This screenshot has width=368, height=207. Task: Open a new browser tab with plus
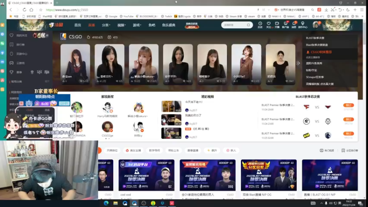click(57, 3)
